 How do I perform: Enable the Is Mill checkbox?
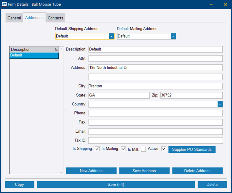point(143,149)
